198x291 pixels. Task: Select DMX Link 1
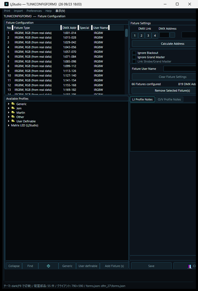point(135,36)
